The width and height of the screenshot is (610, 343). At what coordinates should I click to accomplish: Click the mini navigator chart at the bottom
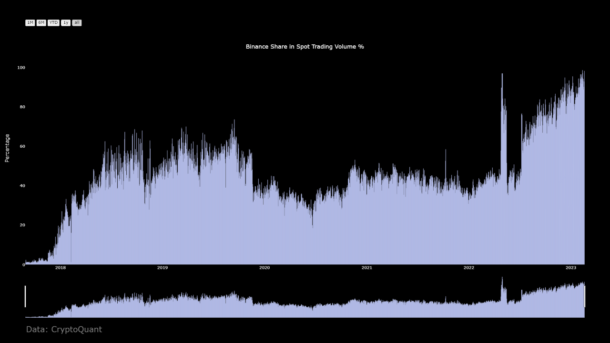point(305,300)
